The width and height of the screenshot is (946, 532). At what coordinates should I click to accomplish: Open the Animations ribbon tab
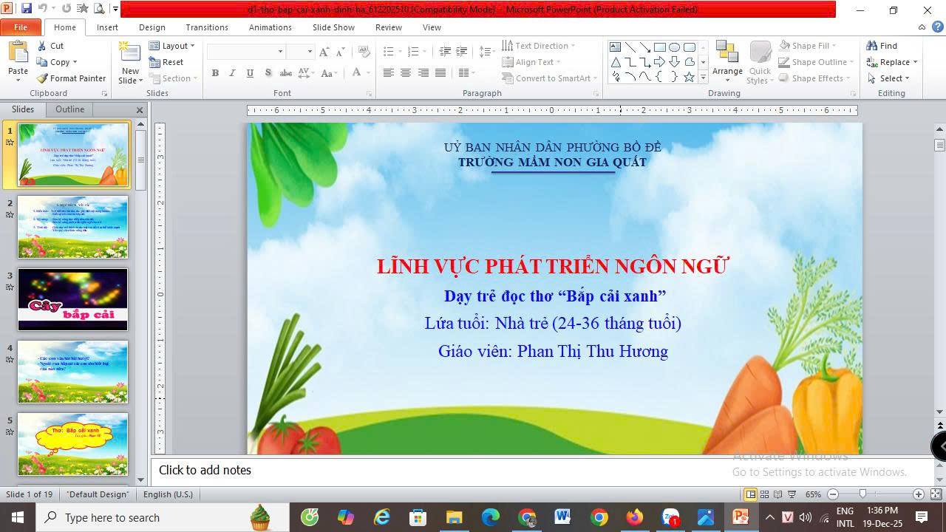click(270, 27)
